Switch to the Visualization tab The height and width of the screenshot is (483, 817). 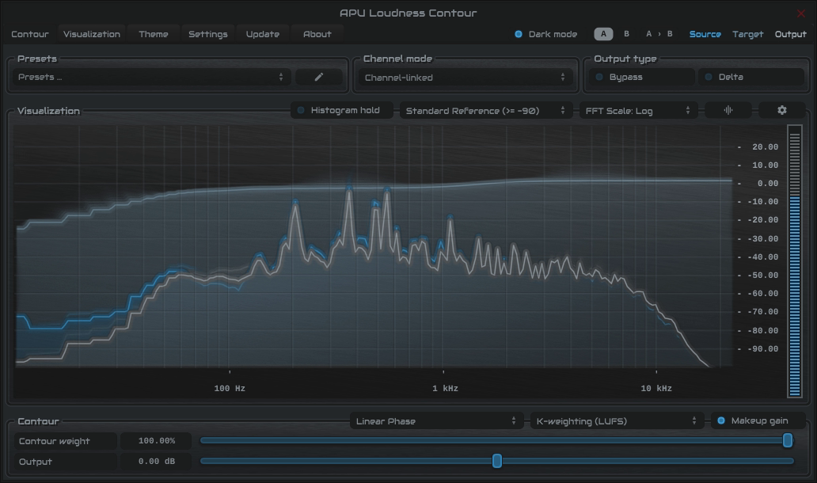click(92, 34)
